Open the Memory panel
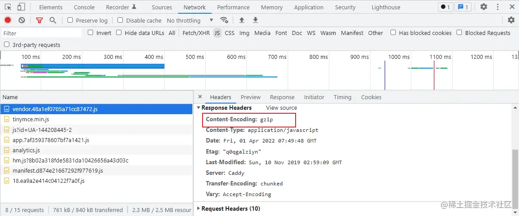The image size is (519, 216). tap(272, 7)
